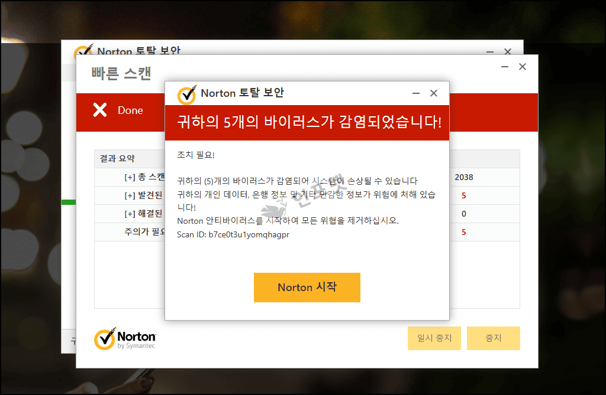Image resolution: width=606 pixels, height=395 pixels.
Task: Click the 빠른 스캔 window title
Action: (121, 73)
